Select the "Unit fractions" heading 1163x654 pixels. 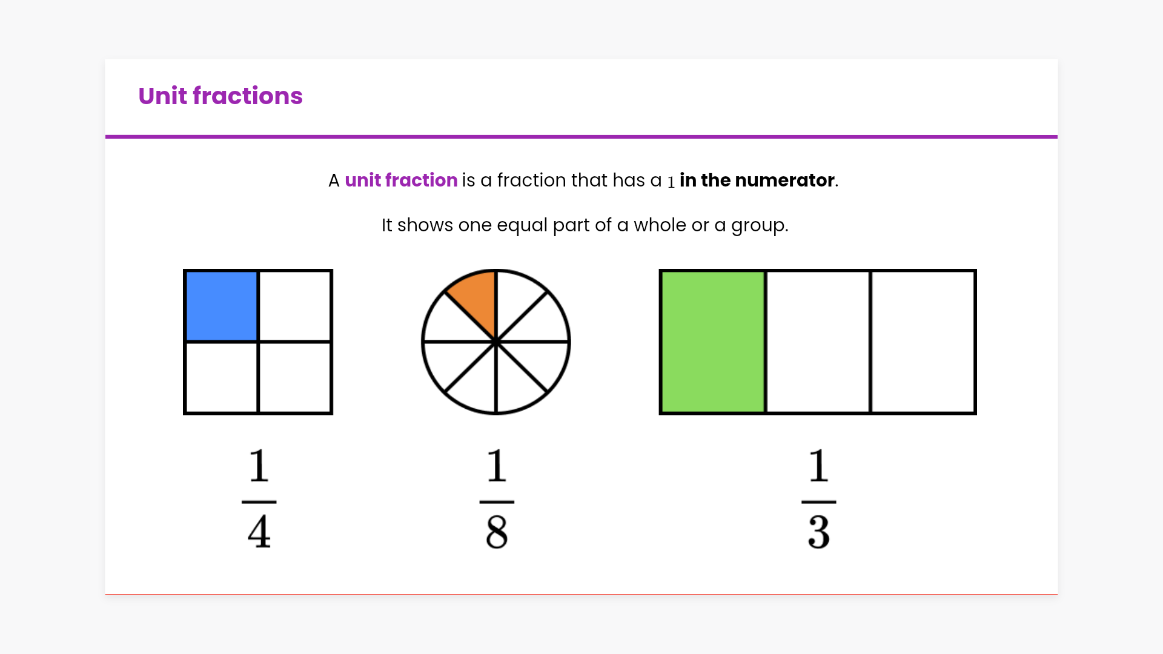click(x=220, y=96)
